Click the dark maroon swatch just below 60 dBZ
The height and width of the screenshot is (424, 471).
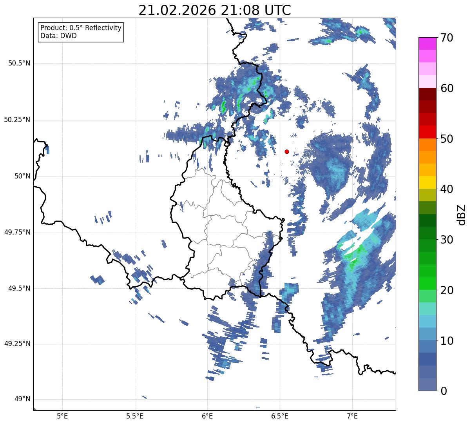428,94
